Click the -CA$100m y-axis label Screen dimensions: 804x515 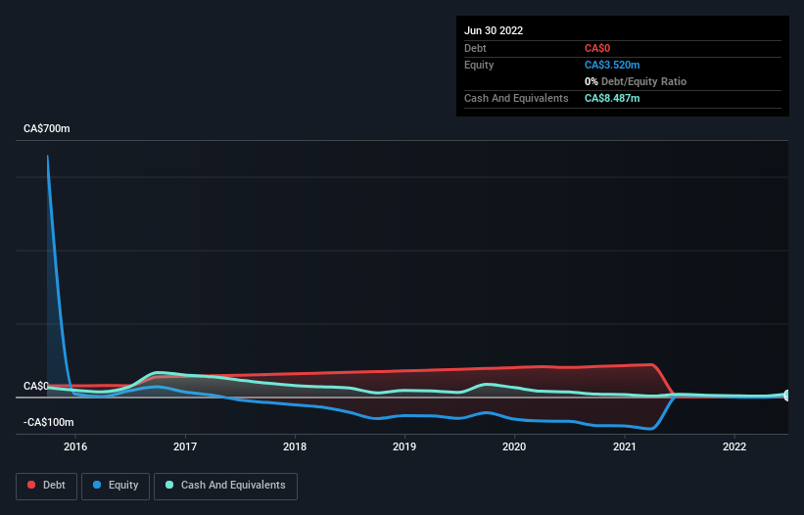[x=49, y=422]
